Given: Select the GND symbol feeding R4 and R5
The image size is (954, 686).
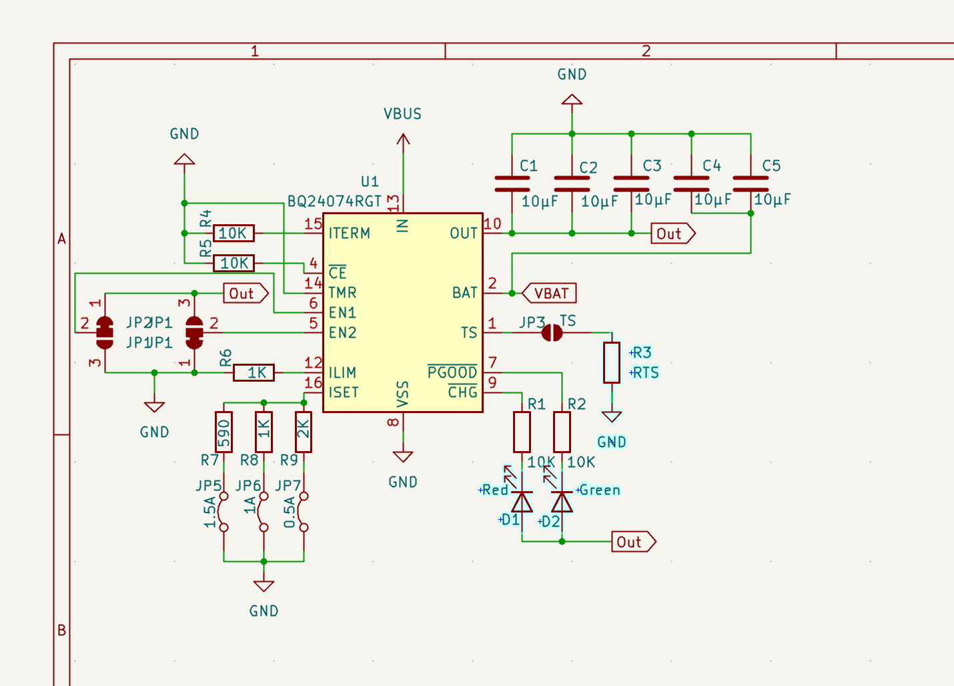Looking at the screenshot, I should [x=184, y=159].
